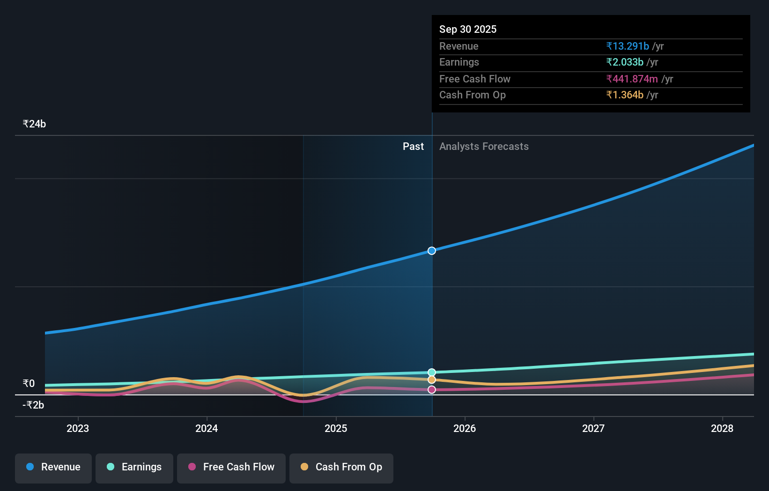Viewport: 769px width, 491px height.
Task: Select the Revenue data point marker on the chart
Action: (431, 250)
